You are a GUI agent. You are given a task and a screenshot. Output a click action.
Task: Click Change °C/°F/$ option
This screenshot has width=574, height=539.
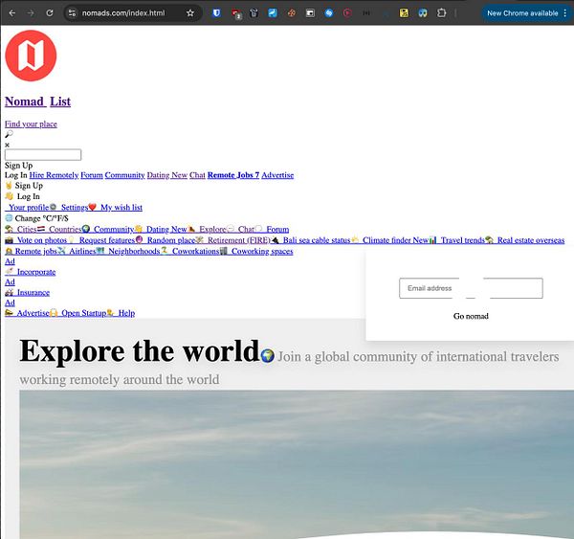[x=36, y=218]
